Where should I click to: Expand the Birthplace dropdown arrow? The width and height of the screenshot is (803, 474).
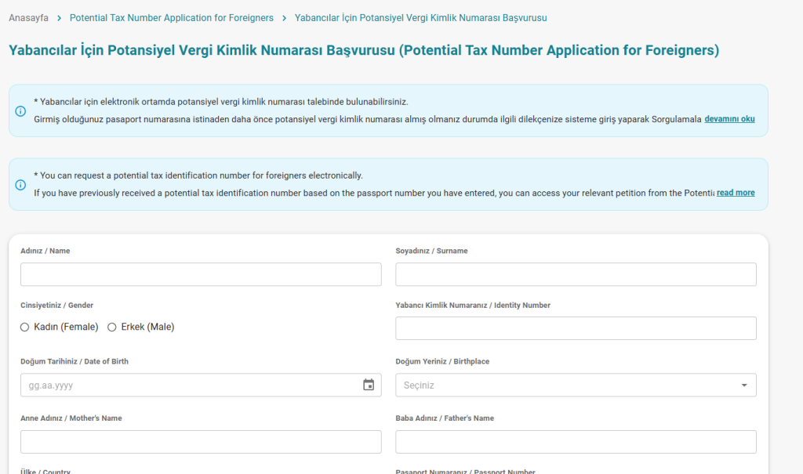(743, 385)
